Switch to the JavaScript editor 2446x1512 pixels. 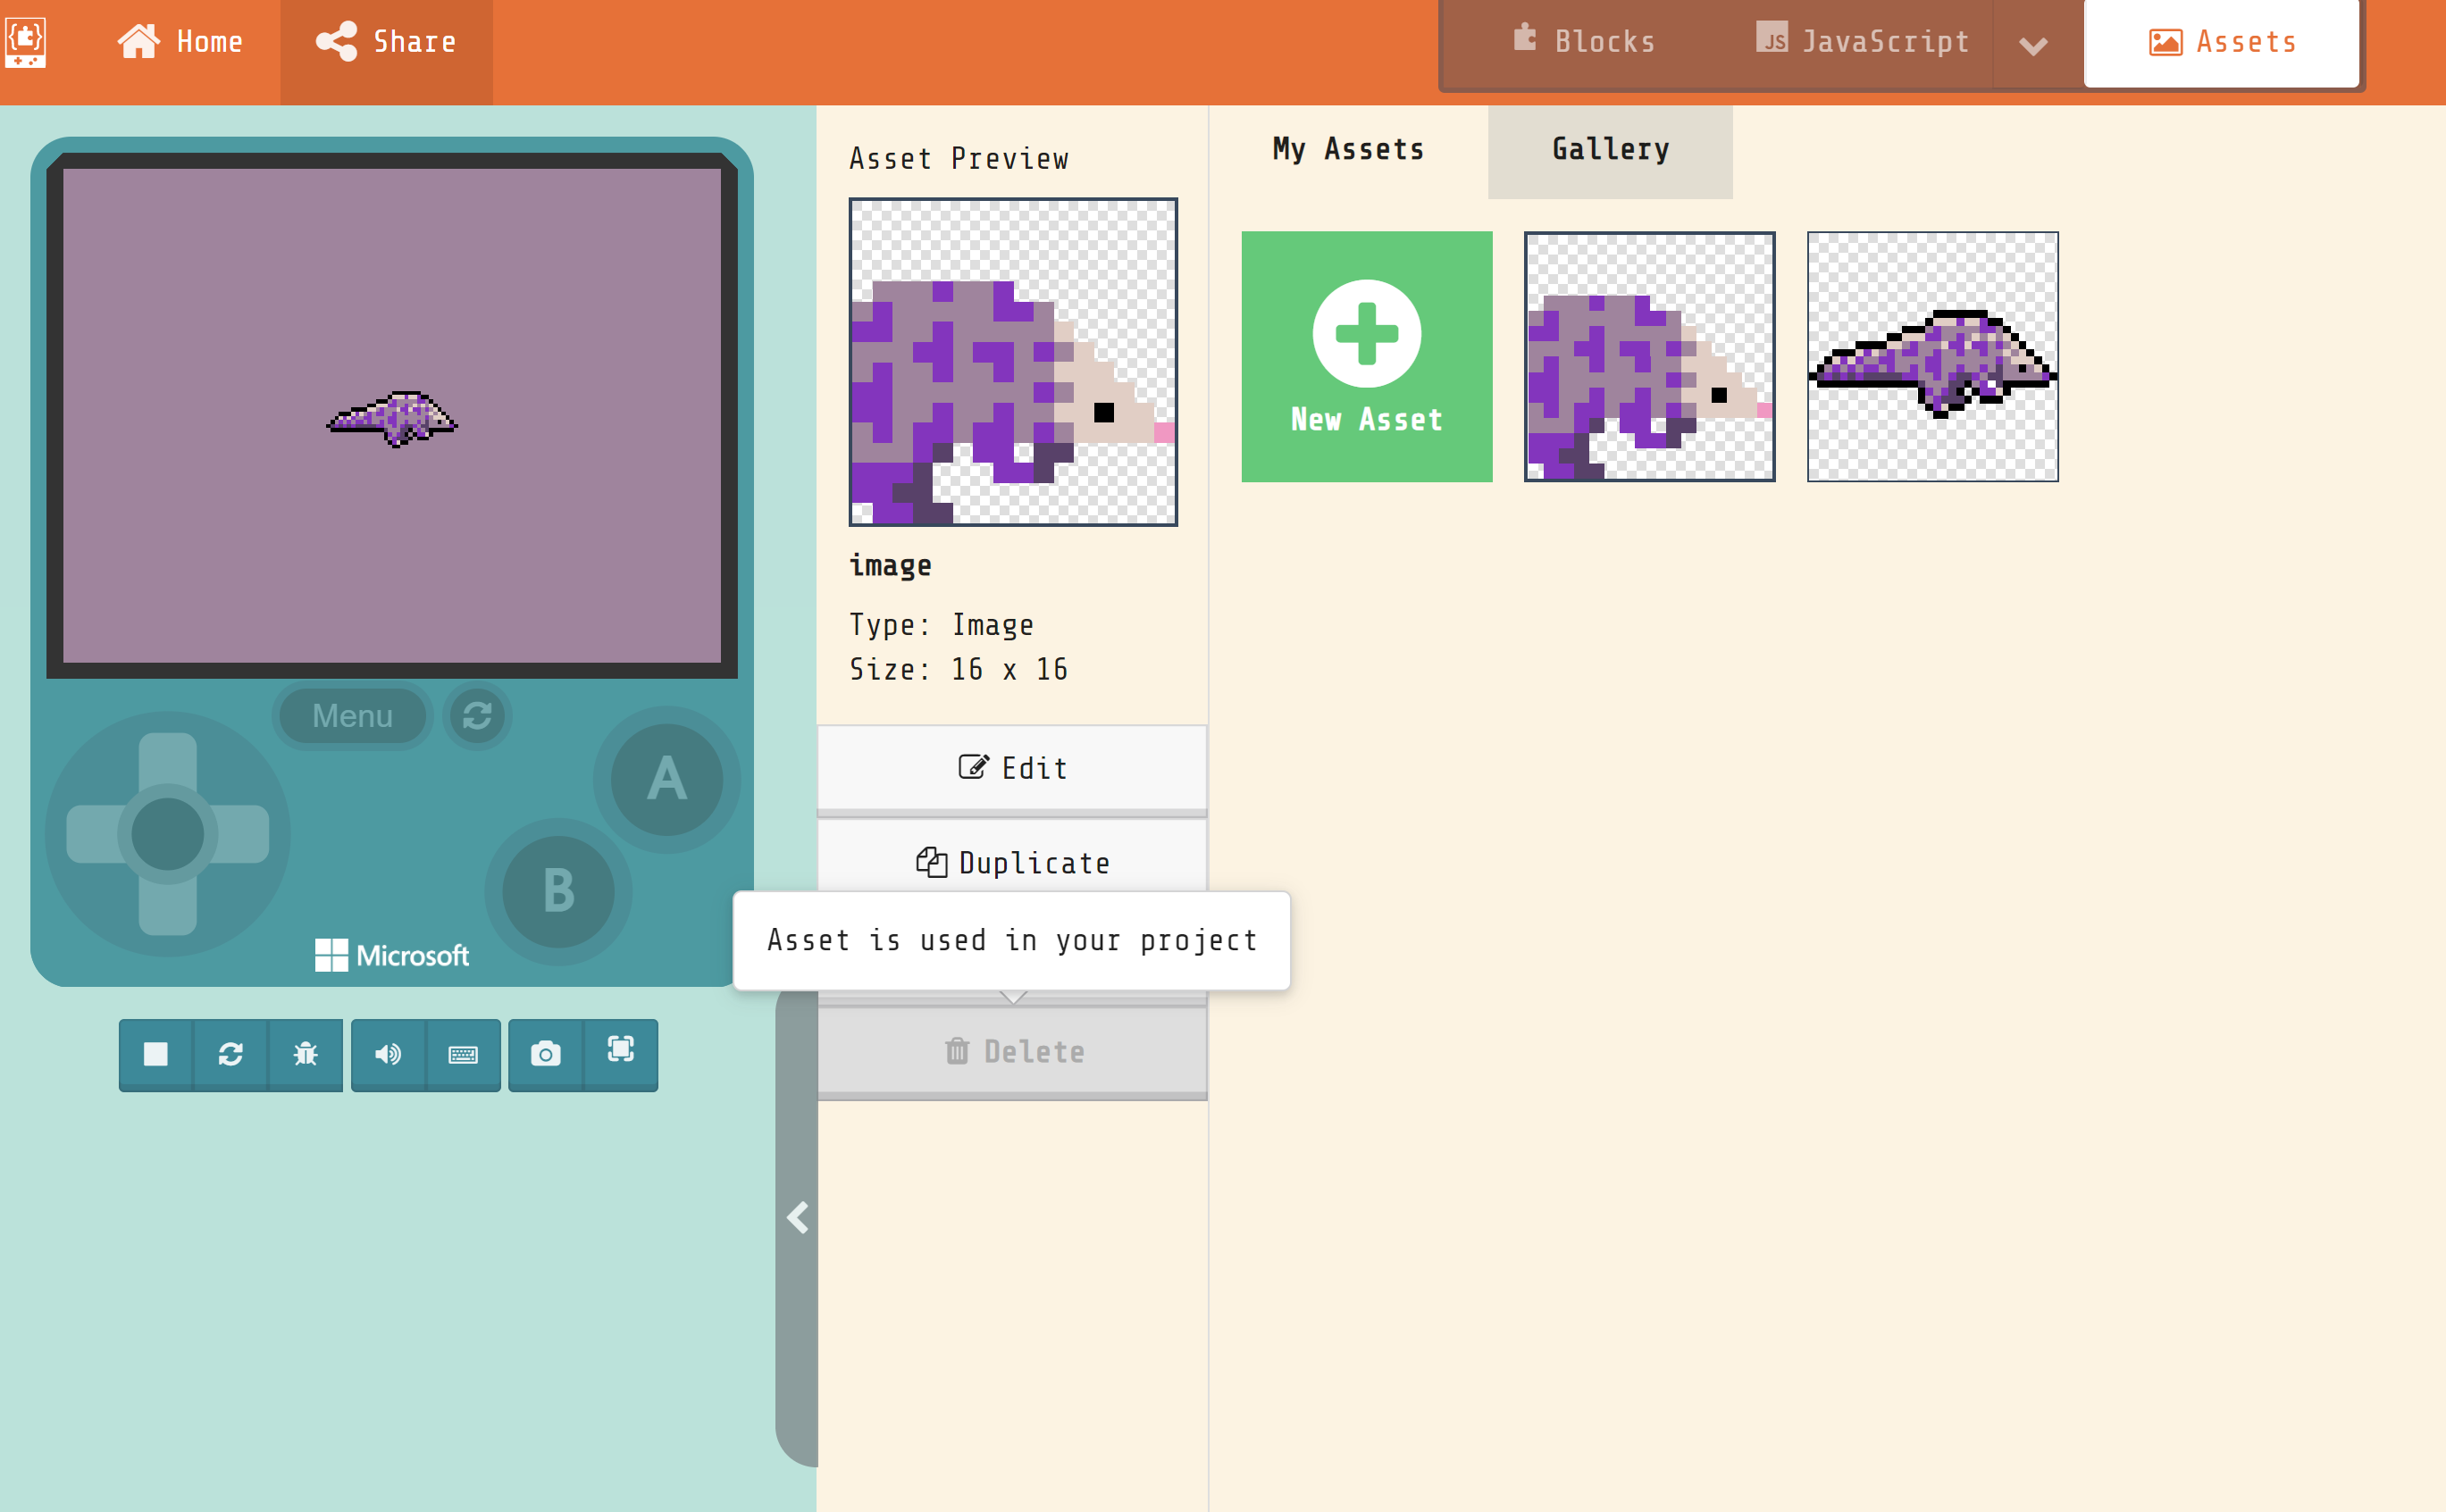[x=1863, y=41]
